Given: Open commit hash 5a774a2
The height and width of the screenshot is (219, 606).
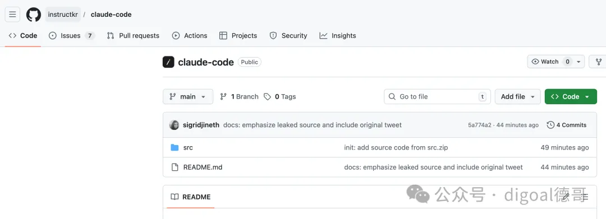Looking at the screenshot, I should pyautogui.click(x=480, y=125).
